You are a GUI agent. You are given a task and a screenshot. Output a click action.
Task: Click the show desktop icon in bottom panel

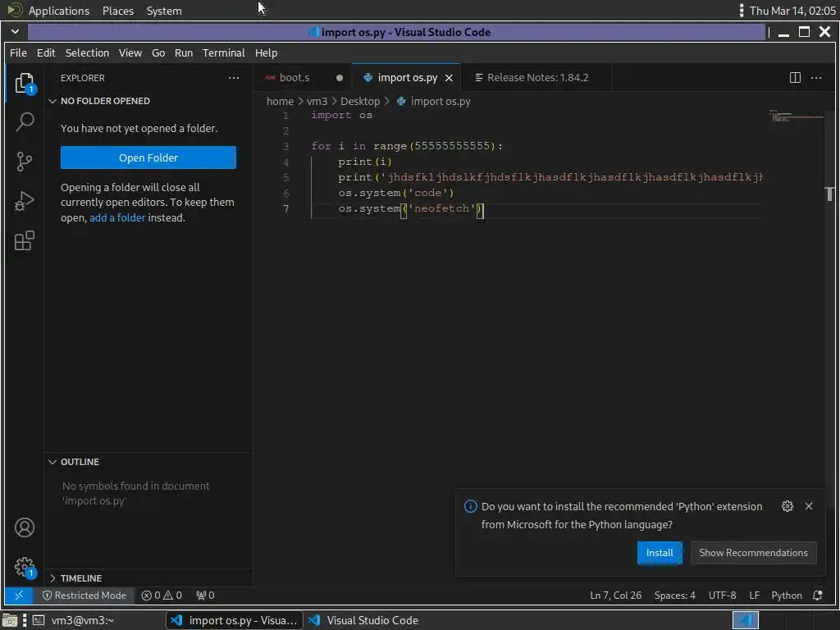point(10,620)
